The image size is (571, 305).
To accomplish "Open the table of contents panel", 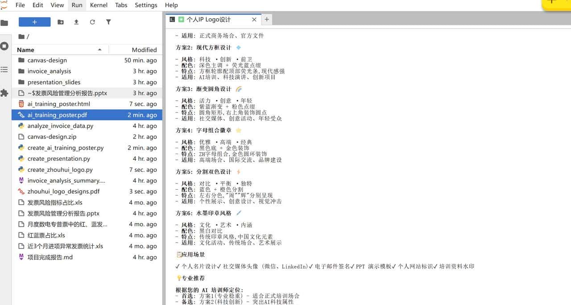I will tap(5, 69).
